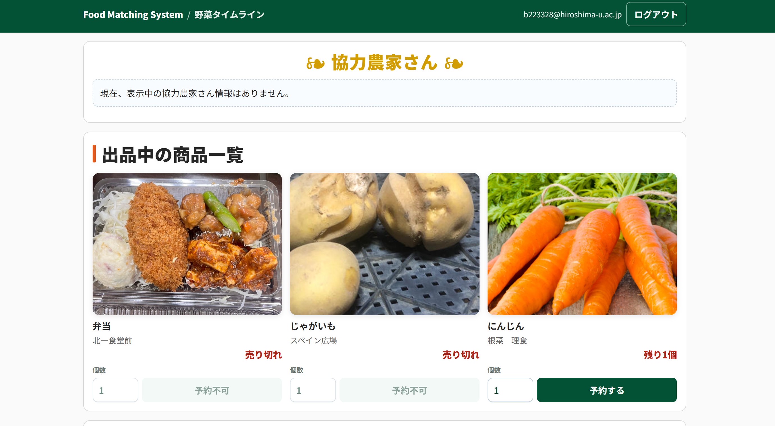775x426 pixels.
Task: Click the quantity field under 弁当
Action: coord(115,390)
